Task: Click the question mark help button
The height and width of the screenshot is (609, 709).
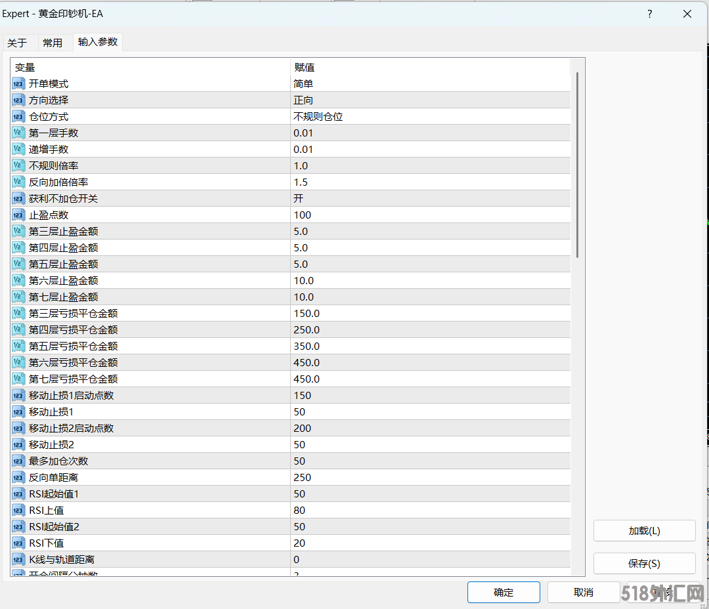Action: [649, 14]
